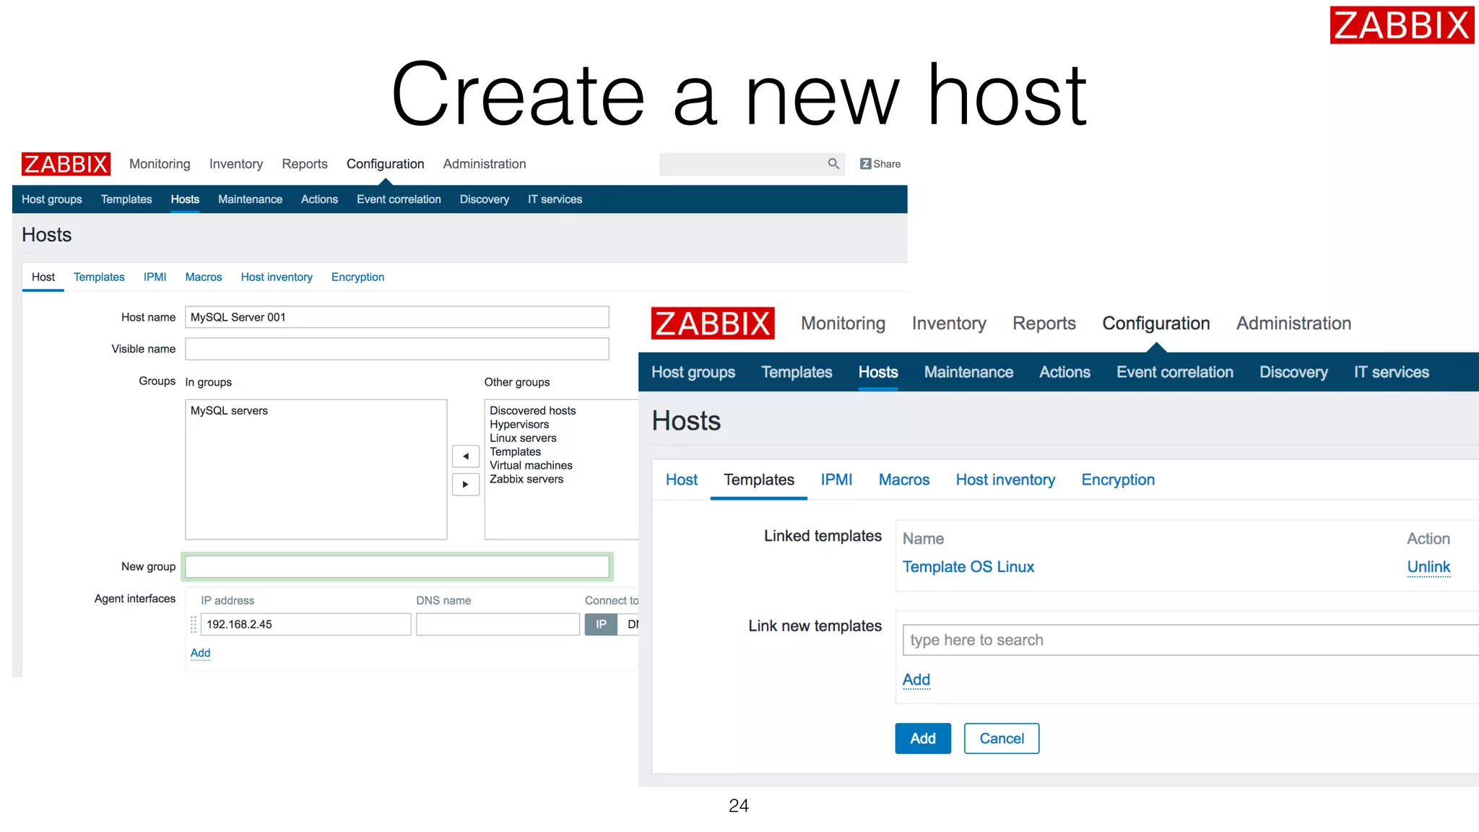Click the Zabbix logo in left window
Image resolution: width=1479 pixels, height=832 pixels.
pyautogui.click(x=66, y=164)
